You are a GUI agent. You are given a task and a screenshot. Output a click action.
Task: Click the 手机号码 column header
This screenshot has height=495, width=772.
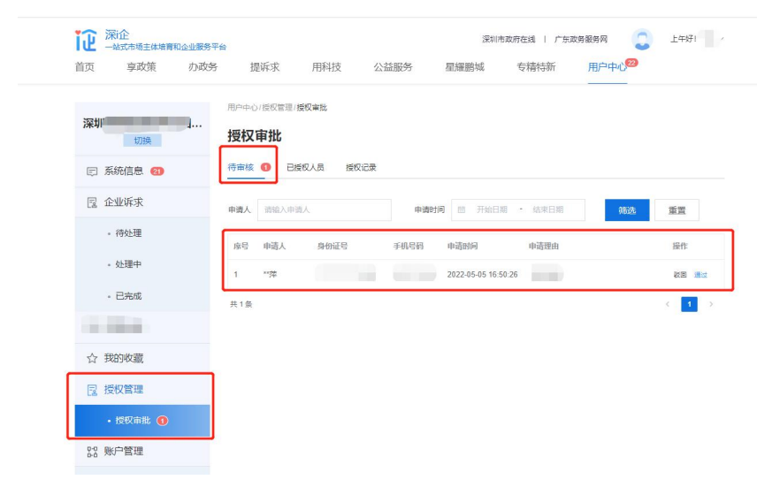(x=409, y=246)
